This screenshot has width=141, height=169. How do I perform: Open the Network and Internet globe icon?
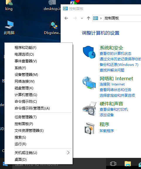coord(89,83)
